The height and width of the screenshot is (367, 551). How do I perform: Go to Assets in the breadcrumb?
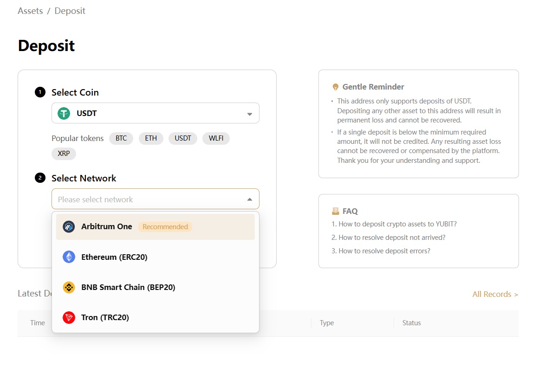coord(30,11)
